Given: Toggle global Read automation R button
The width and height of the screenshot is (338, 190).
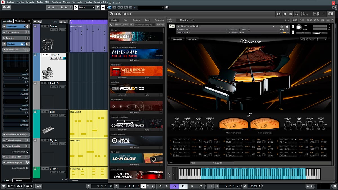Looking at the screenshot, I should (x=62, y=8).
